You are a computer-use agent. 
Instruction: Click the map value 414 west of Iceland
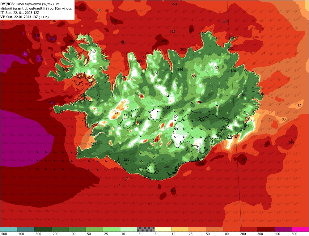(x=52, y=102)
